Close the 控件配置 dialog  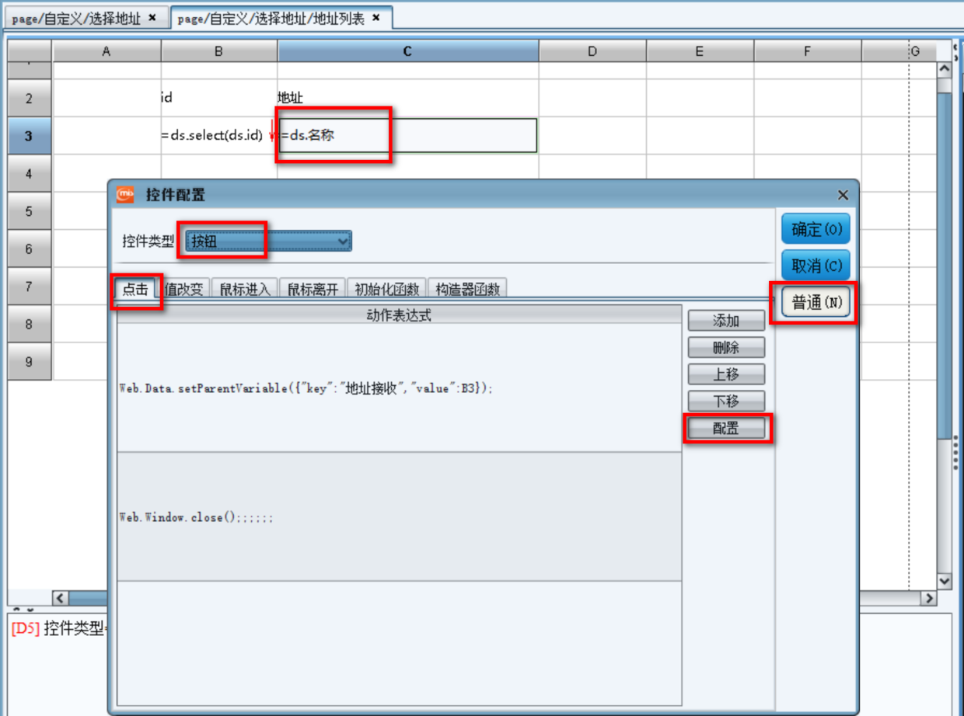coord(843,195)
